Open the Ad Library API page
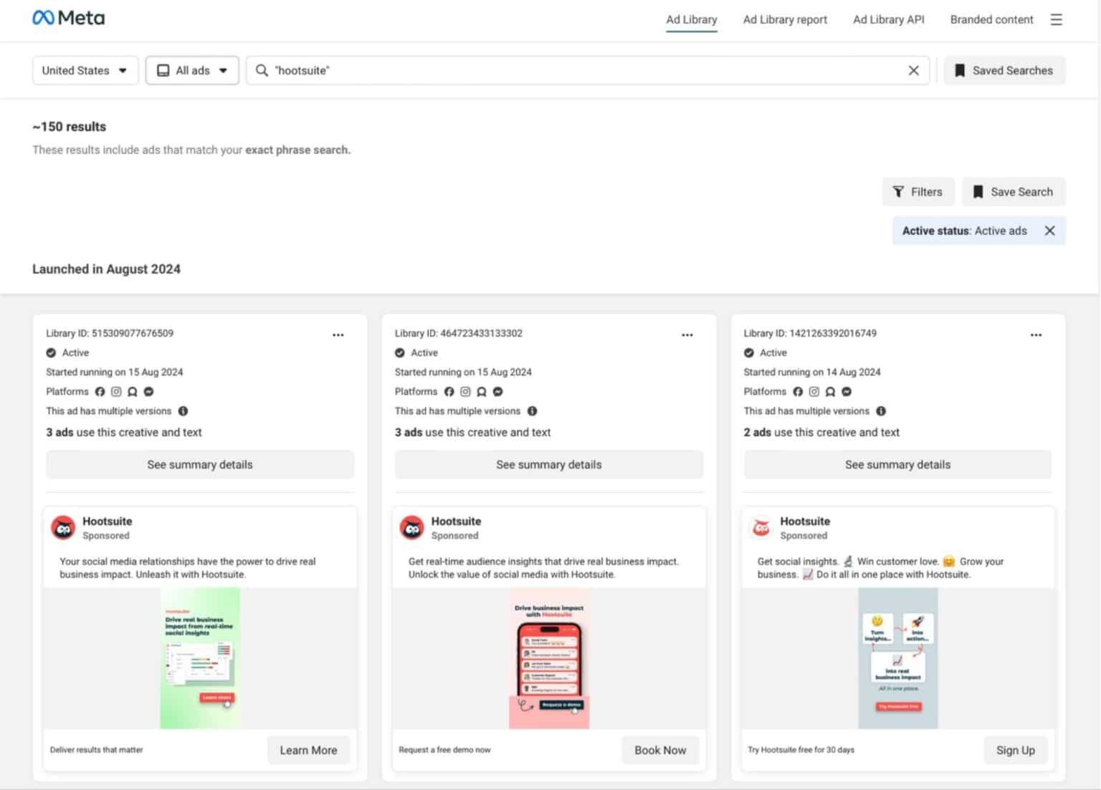1101x790 pixels. pos(888,20)
